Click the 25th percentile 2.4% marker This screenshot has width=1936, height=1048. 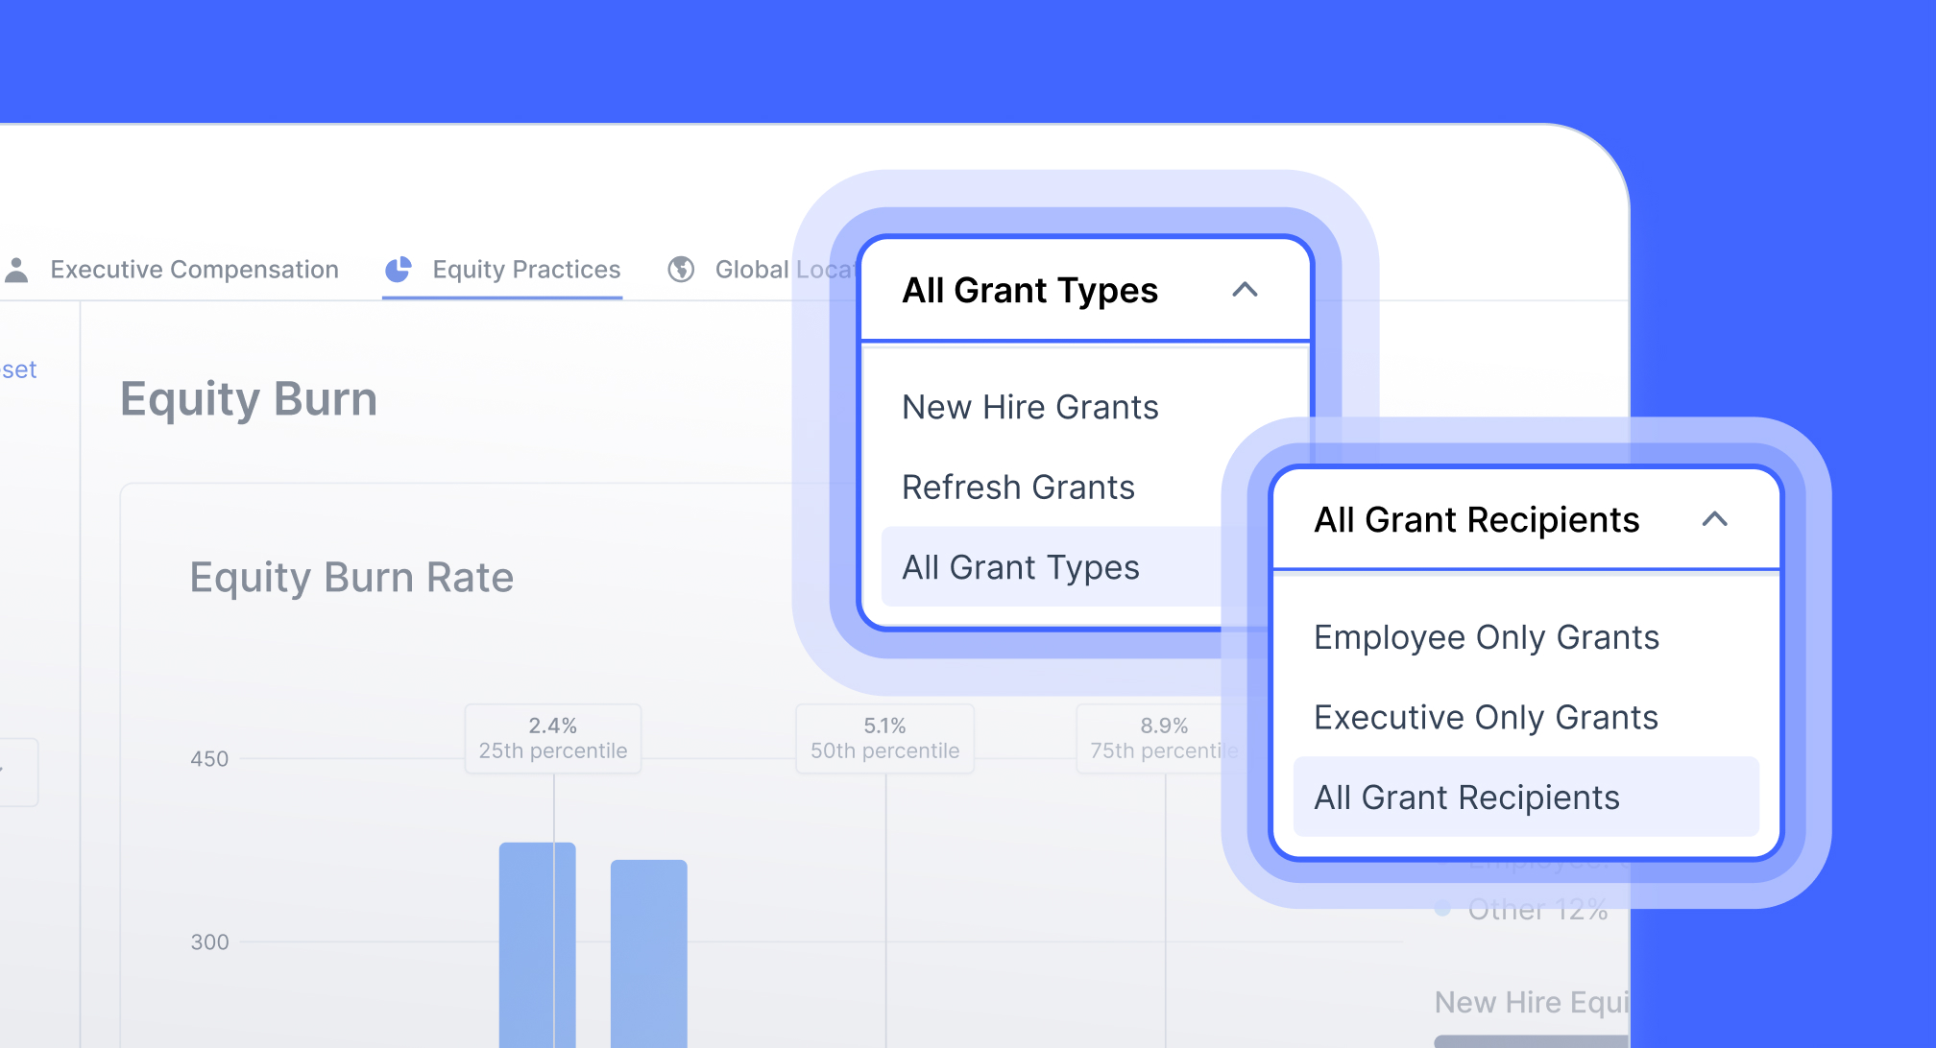pyautogui.click(x=553, y=738)
